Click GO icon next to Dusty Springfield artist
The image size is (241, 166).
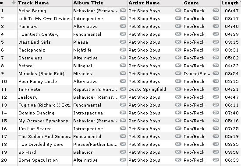click(178, 89)
